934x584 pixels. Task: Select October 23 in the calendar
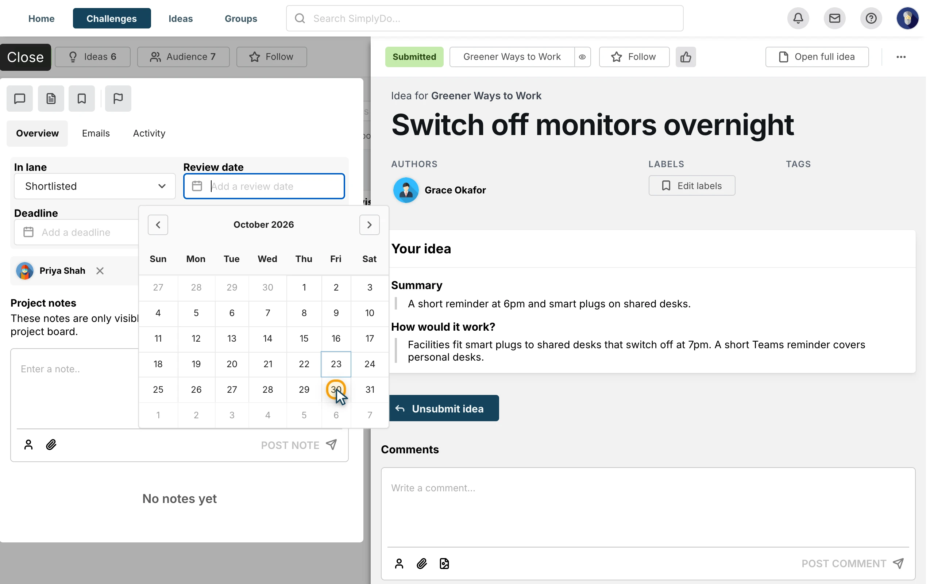[336, 364]
